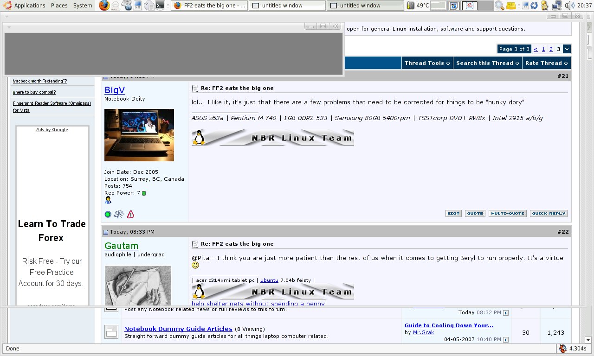Click the Edit button on post #21
This screenshot has height=356, width=594.
pyautogui.click(x=453, y=214)
